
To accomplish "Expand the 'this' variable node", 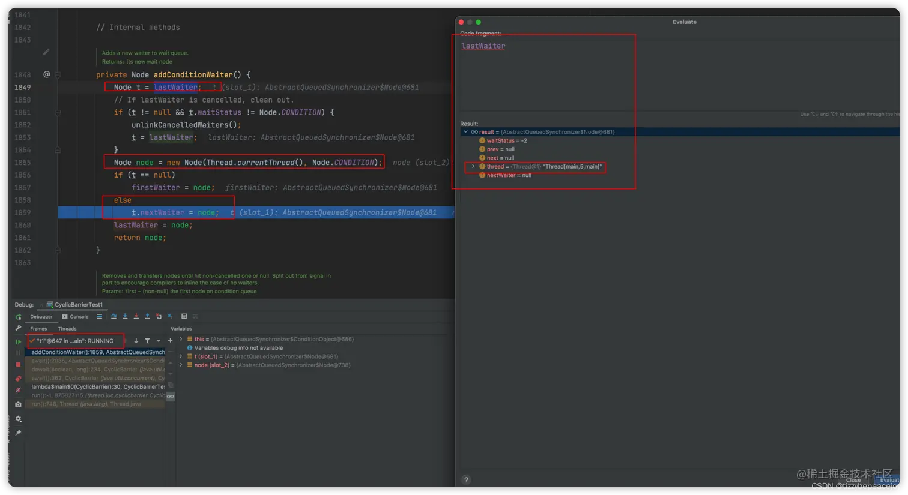I will pyautogui.click(x=181, y=339).
